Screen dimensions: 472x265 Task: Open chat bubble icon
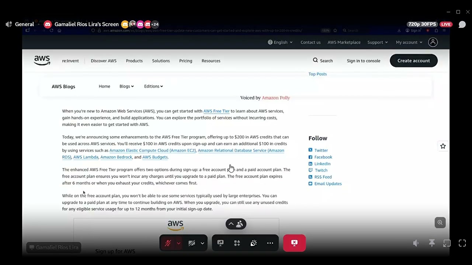point(462,24)
